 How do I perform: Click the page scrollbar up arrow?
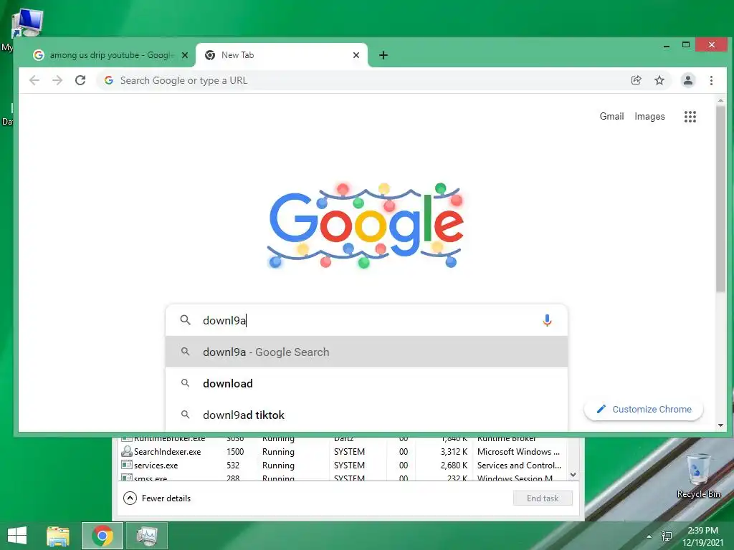(720, 100)
